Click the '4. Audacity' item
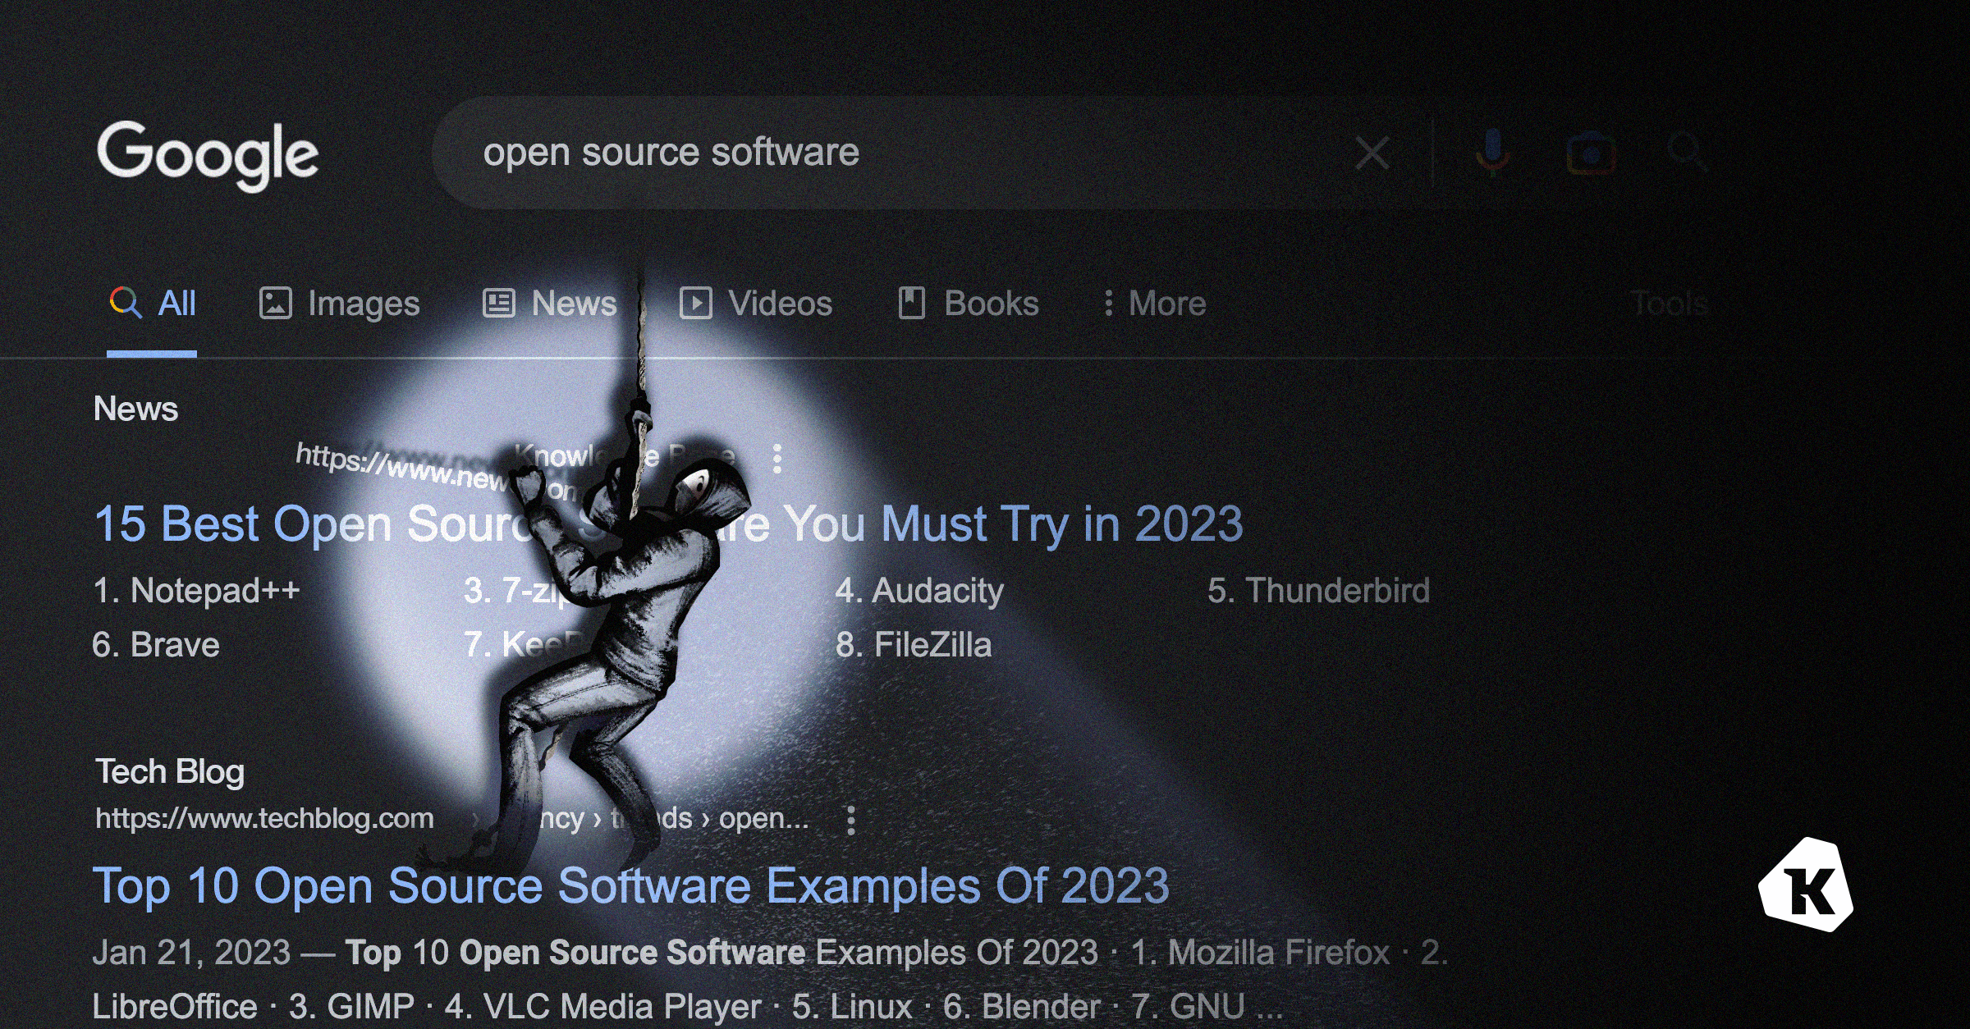This screenshot has width=1970, height=1029. 919,591
